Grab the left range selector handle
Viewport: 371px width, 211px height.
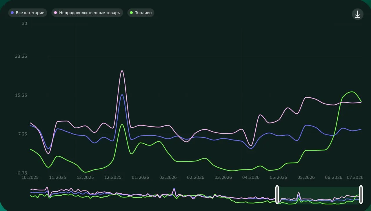click(x=277, y=194)
